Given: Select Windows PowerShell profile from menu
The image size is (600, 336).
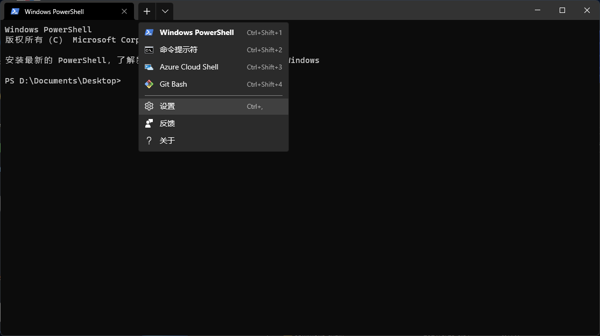Looking at the screenshot, I should coord(214,32).
